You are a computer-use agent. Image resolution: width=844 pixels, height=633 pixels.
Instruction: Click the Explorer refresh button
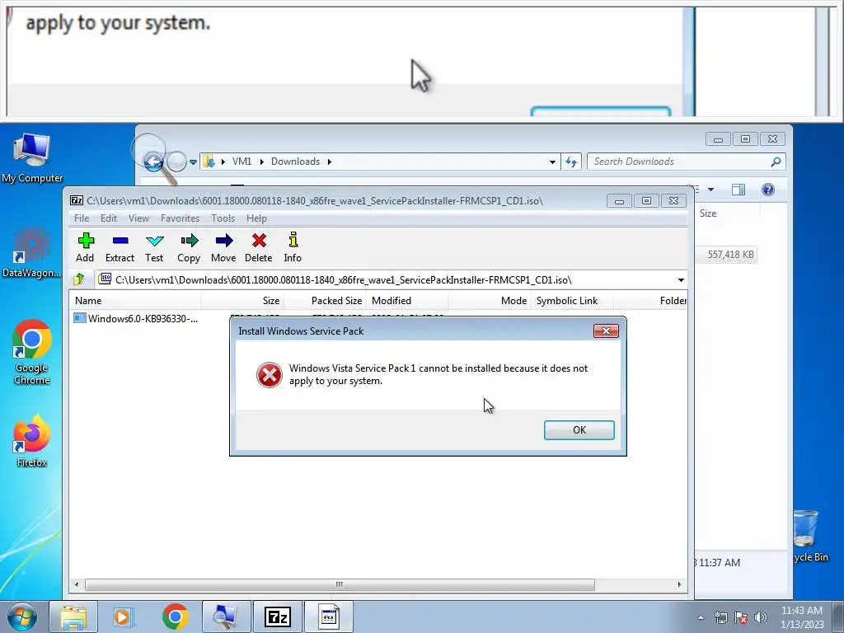(x=571, y=162)
